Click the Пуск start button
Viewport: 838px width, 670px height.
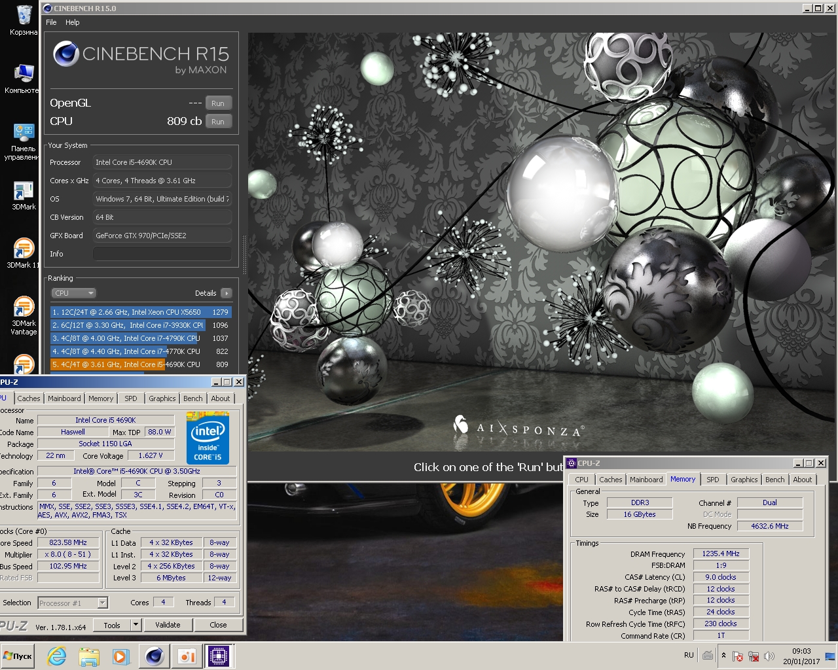coord(18,656)
